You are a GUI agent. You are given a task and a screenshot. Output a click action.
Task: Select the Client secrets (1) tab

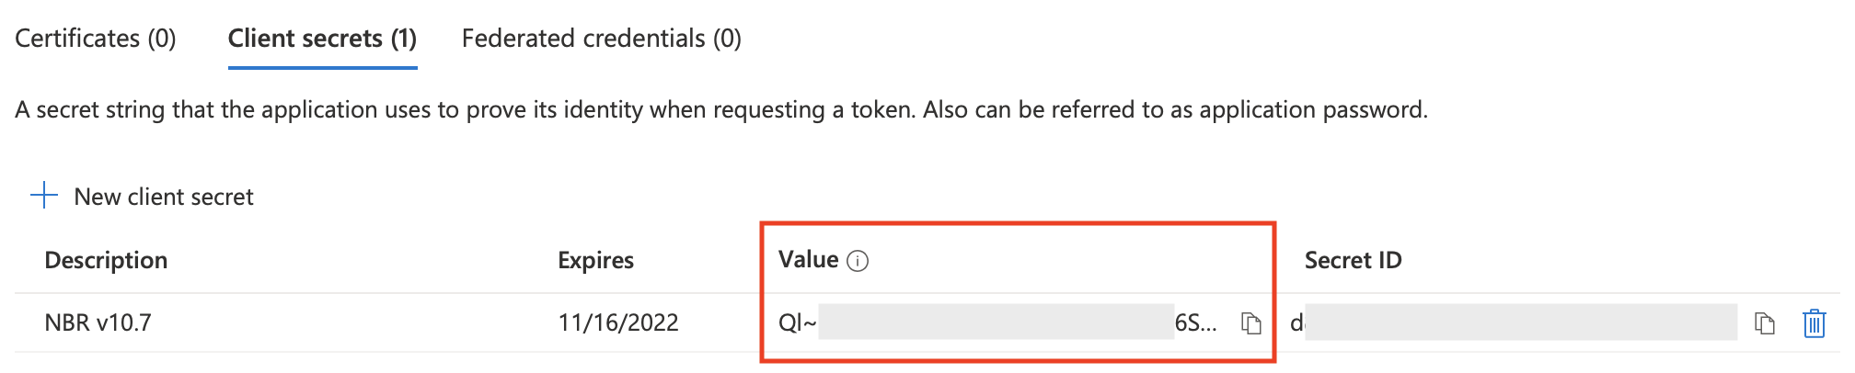click(x=322, y=39)
